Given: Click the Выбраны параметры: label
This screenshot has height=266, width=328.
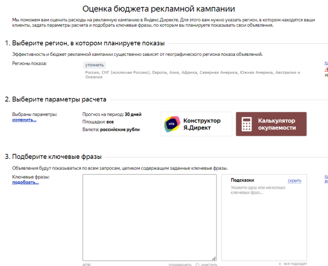Looking at the screenshot, I should (x=34, y=114).
